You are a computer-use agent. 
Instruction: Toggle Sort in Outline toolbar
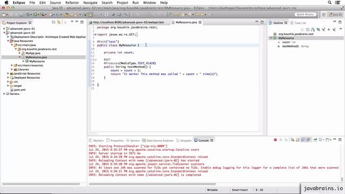click(313, 30)
